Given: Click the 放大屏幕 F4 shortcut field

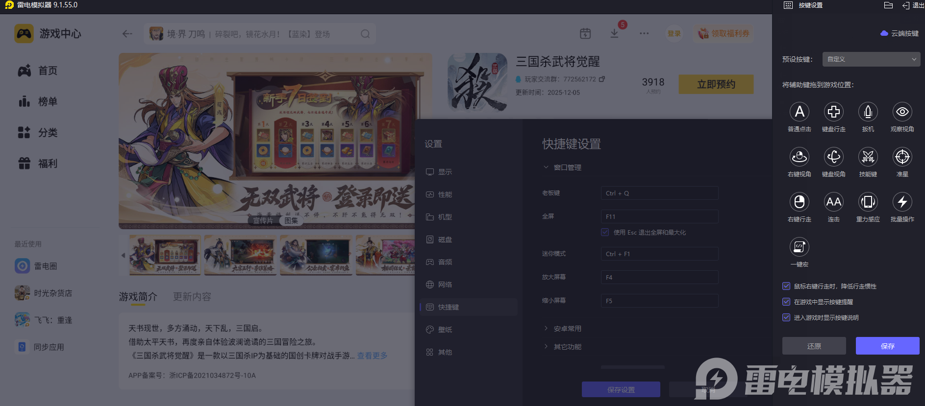Looking at the screenshot, I should pyautogui.click(x=660, y=277).
